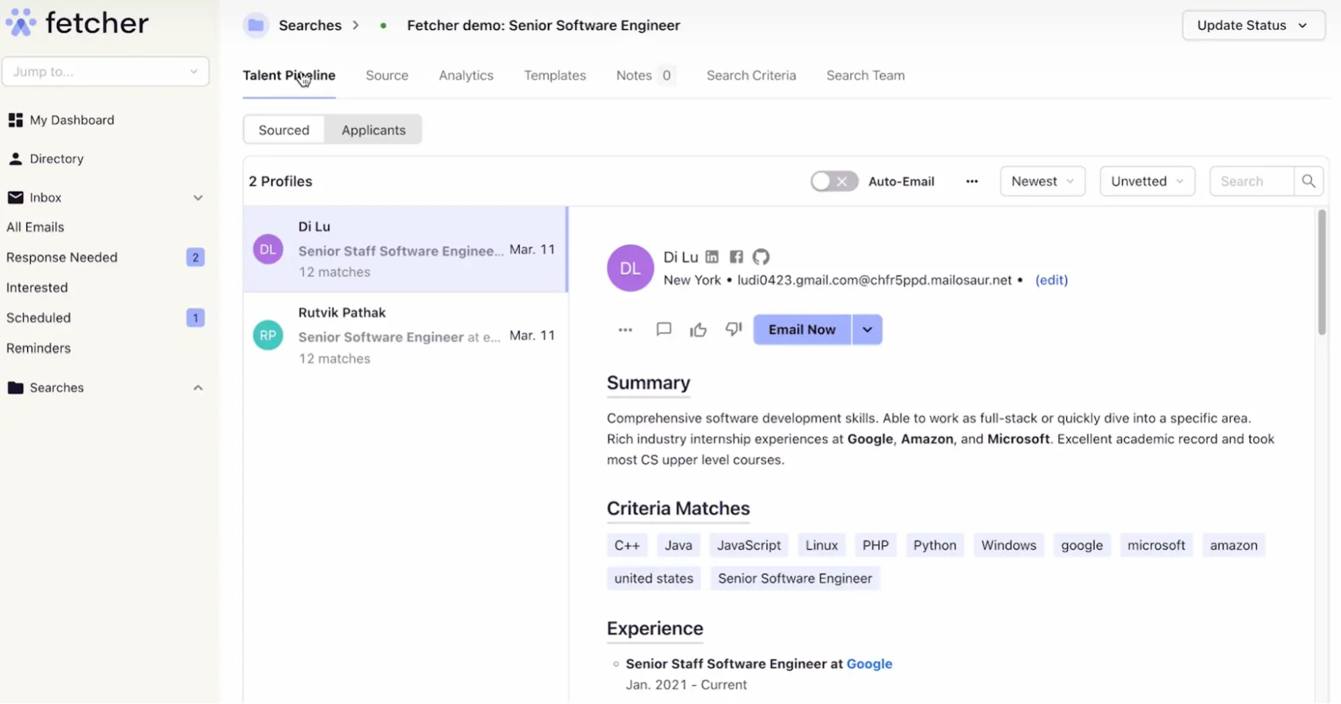This screenshot has height=704, width=1341.
Task: Click the magnifier search icon
Action: coord(1308,181)
